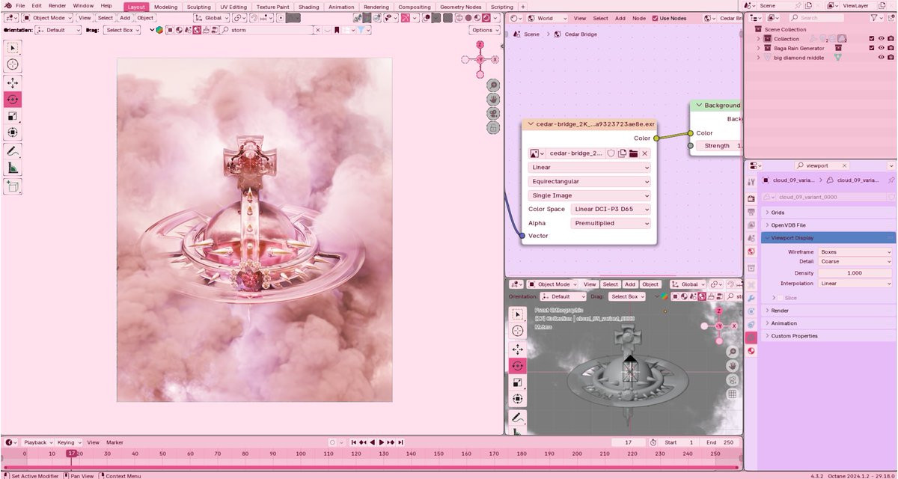The image size is (898, 479).
Task: Expand the Grids panel
Action: coord(828,213)
